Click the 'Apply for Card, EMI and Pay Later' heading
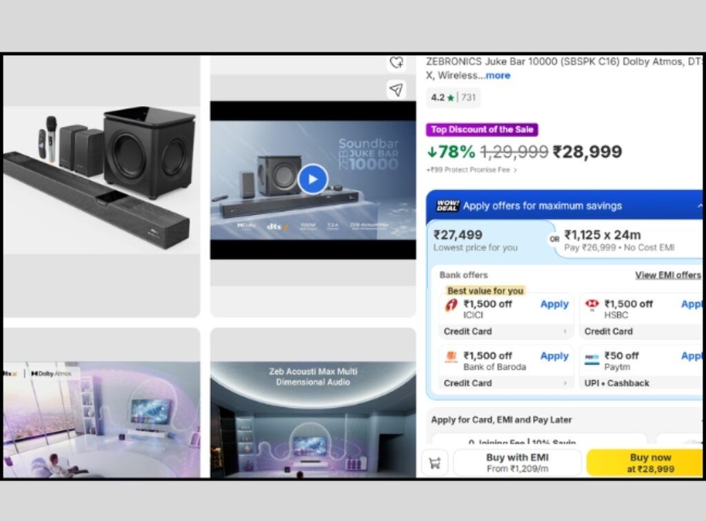Image resolution: width=706 pixels, height=521 pixels. (501, 420)
